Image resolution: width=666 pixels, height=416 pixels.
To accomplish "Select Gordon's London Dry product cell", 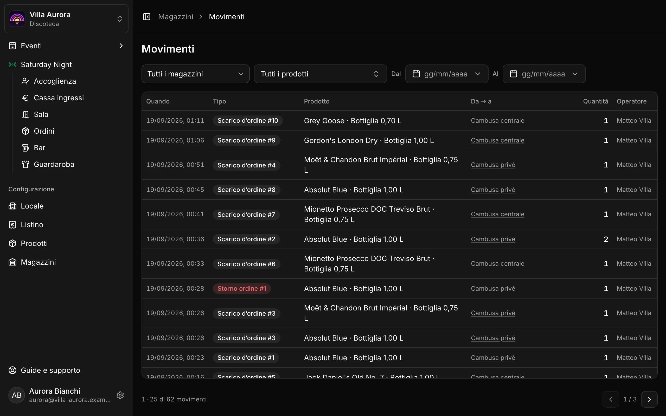I will (x=369, y=140).
